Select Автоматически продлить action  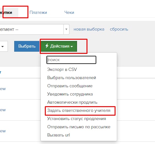coord(72,102)
